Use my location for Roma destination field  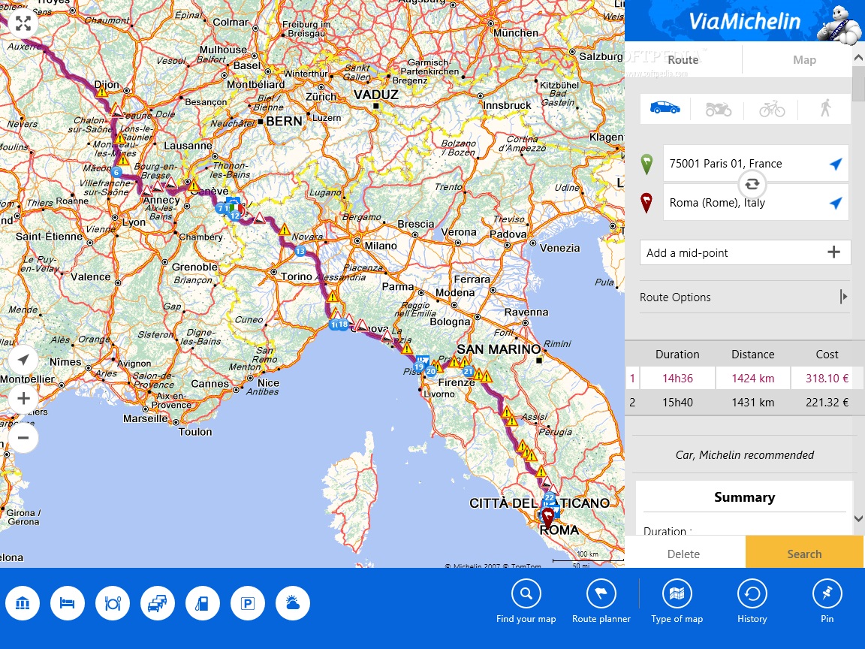click(836, 203)
